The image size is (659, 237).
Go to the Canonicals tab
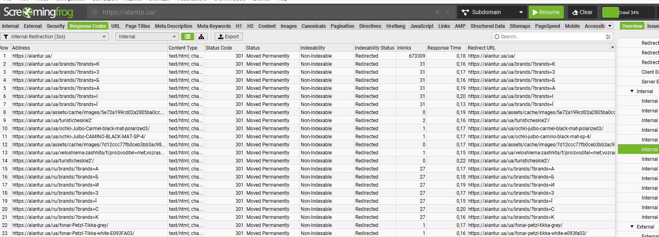[x=314, y=26]
